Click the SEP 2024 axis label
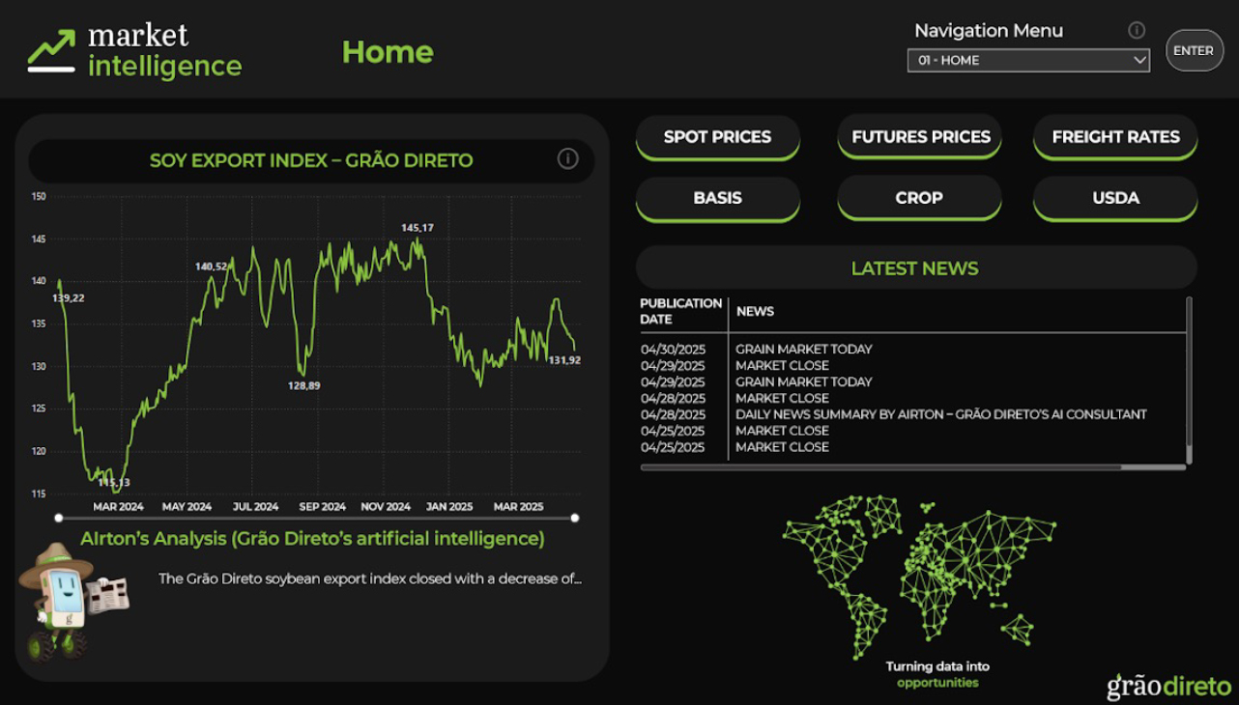Screen dimensions: 1239x705 point(322,506)
